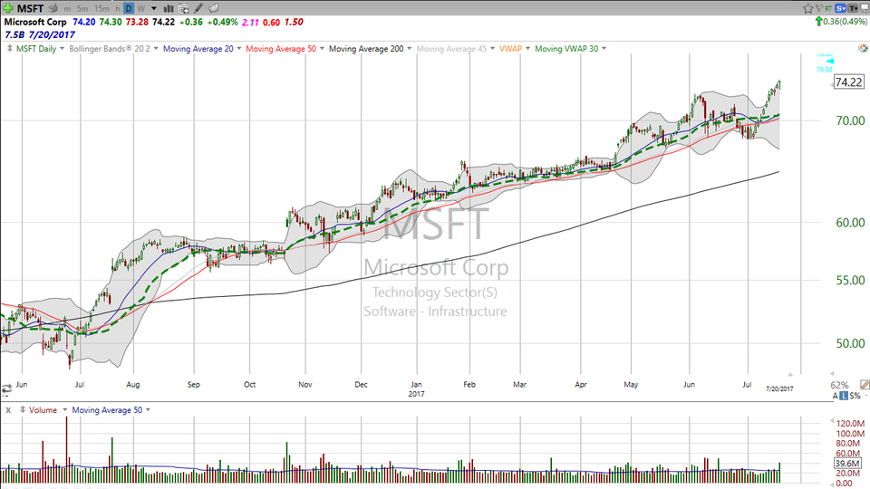Select the pencil drawing tools icon
This screenshot has width=870, height=489.
198,8
